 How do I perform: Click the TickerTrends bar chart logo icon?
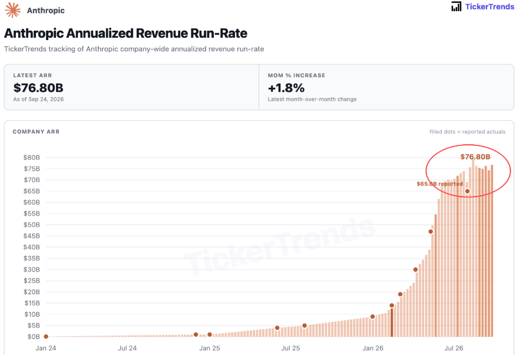456,6
